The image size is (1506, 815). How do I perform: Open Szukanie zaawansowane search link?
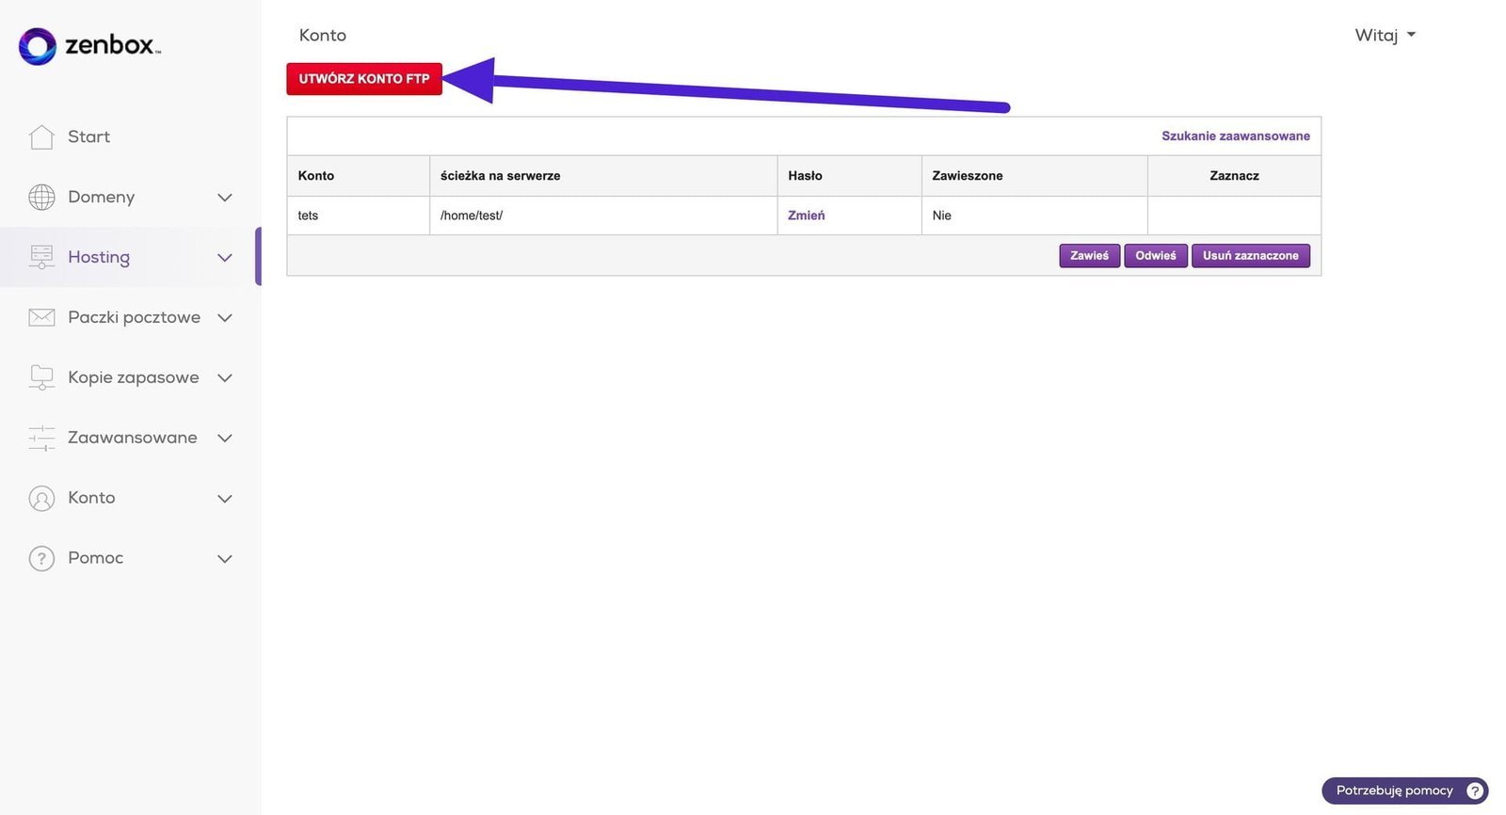(x=1235, y=136)
